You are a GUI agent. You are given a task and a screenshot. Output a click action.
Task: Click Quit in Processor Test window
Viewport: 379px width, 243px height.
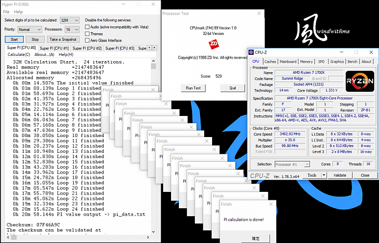[233, 88]
